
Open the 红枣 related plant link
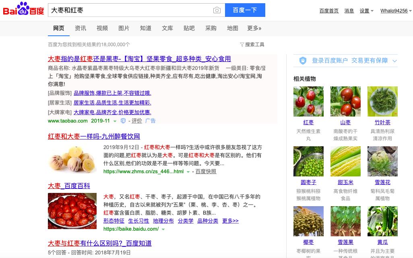point(308,123)
